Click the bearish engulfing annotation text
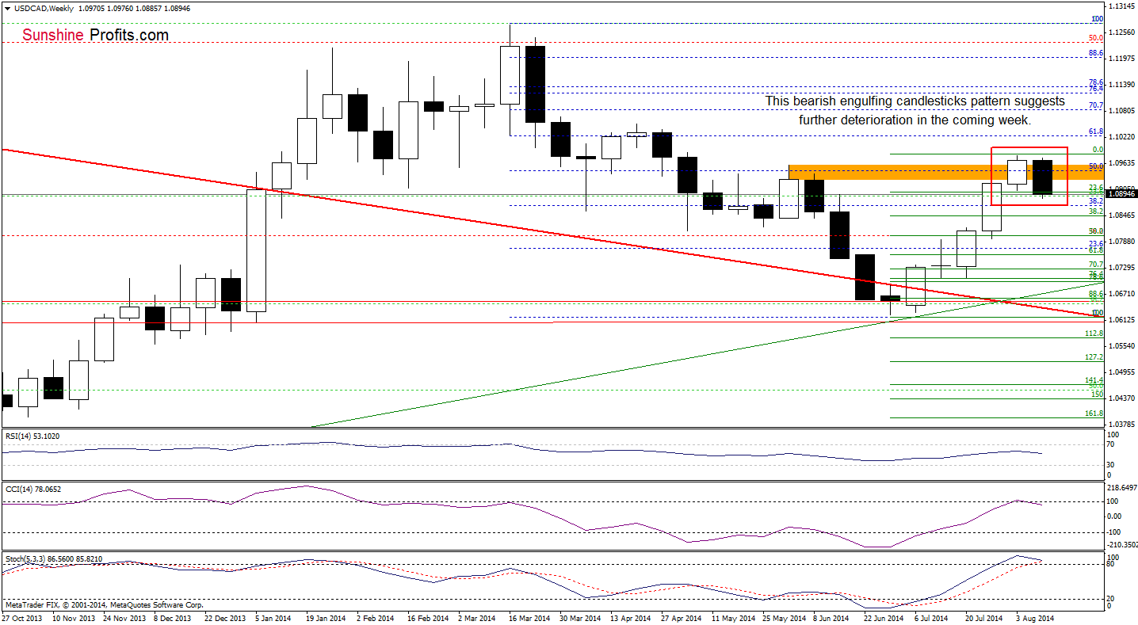Viewport: 1138px width, 625px height. tap(915, 111)
